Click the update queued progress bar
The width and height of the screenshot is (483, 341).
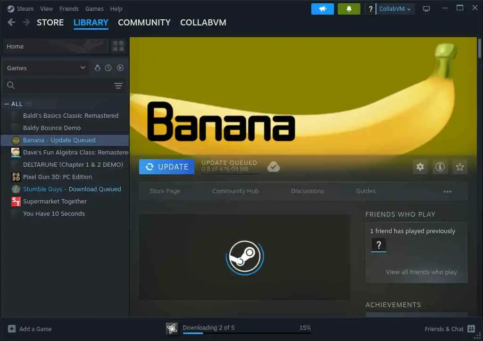231,174
